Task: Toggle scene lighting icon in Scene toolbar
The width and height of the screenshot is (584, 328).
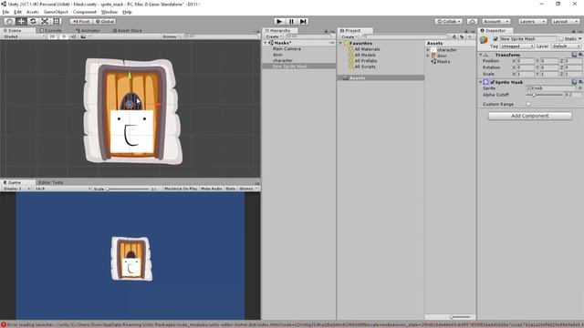Action: pyautogui.click(x=64, y=36)
